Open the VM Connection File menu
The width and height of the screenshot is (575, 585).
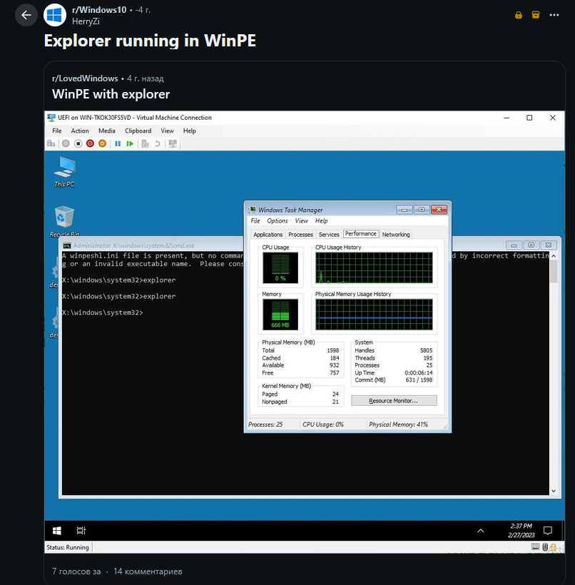coord(57,131)
